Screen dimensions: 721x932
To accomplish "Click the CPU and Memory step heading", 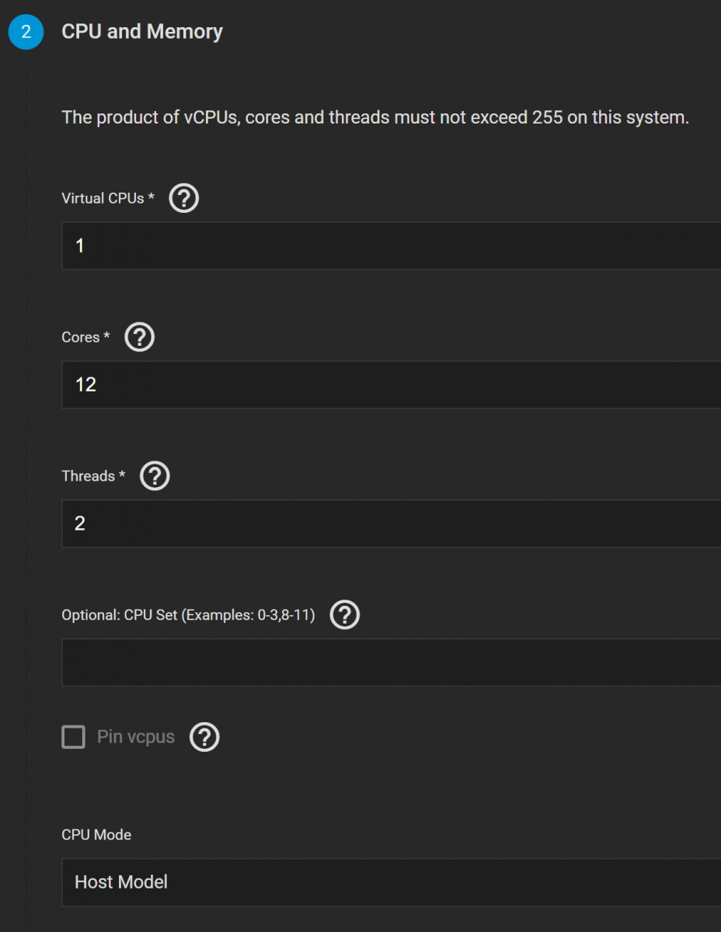I will coord(142,32).
